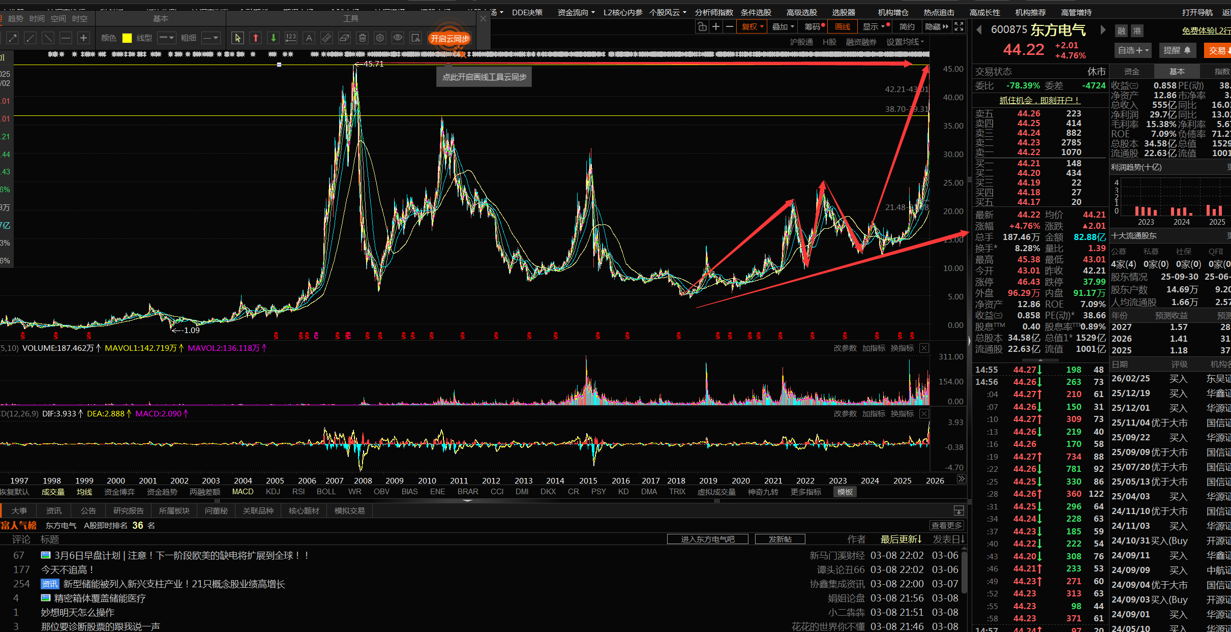Screen dimensions: 1231x632
Task: Click 抓住机会，即刻开户 link
Action: 1039,100
